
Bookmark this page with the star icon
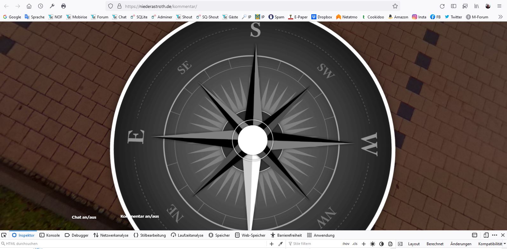click(x=395, y=6)
